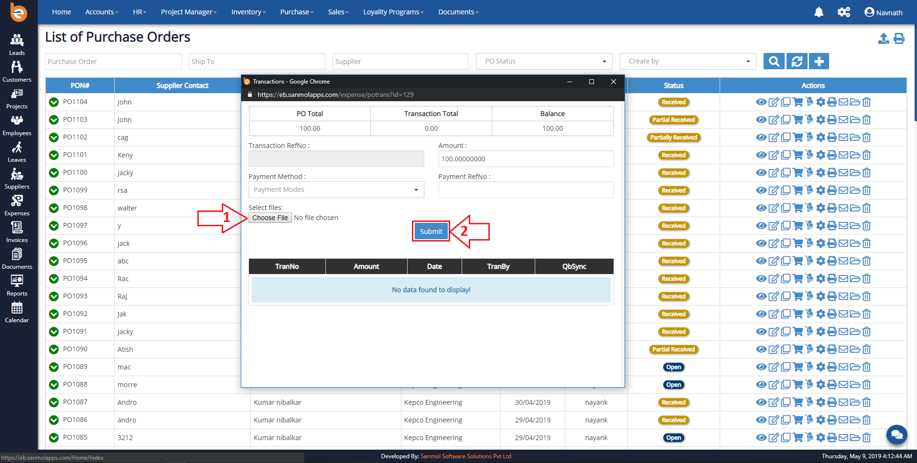Open Expenses from the sidebar
This screenshot has width=917, height=463.
click(x=17, y=205)
